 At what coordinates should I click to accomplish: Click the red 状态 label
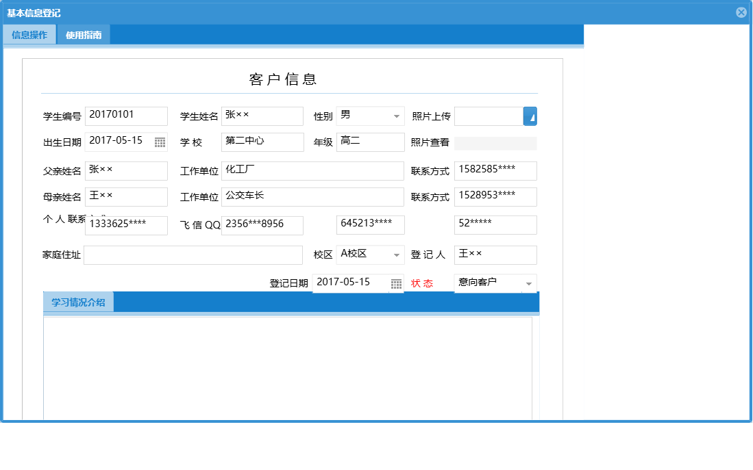click(x=424, y=283)
